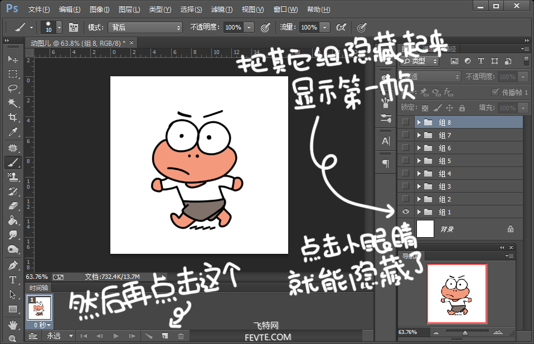
Task: Select the Pen tool
Action: click(x=13, y=265)
